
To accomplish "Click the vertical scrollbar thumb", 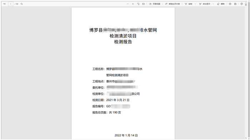I will coord(246,4).
